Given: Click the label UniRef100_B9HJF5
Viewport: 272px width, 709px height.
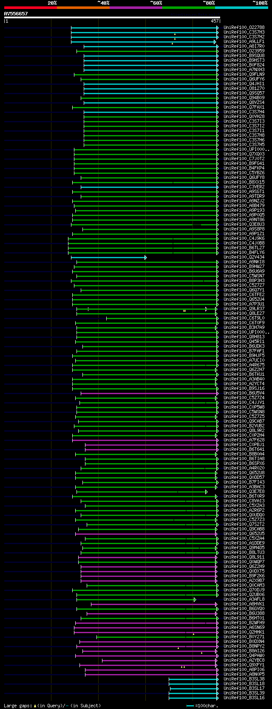Looking at the screenshot, I should pyautogui.click(x=244, y=356).
